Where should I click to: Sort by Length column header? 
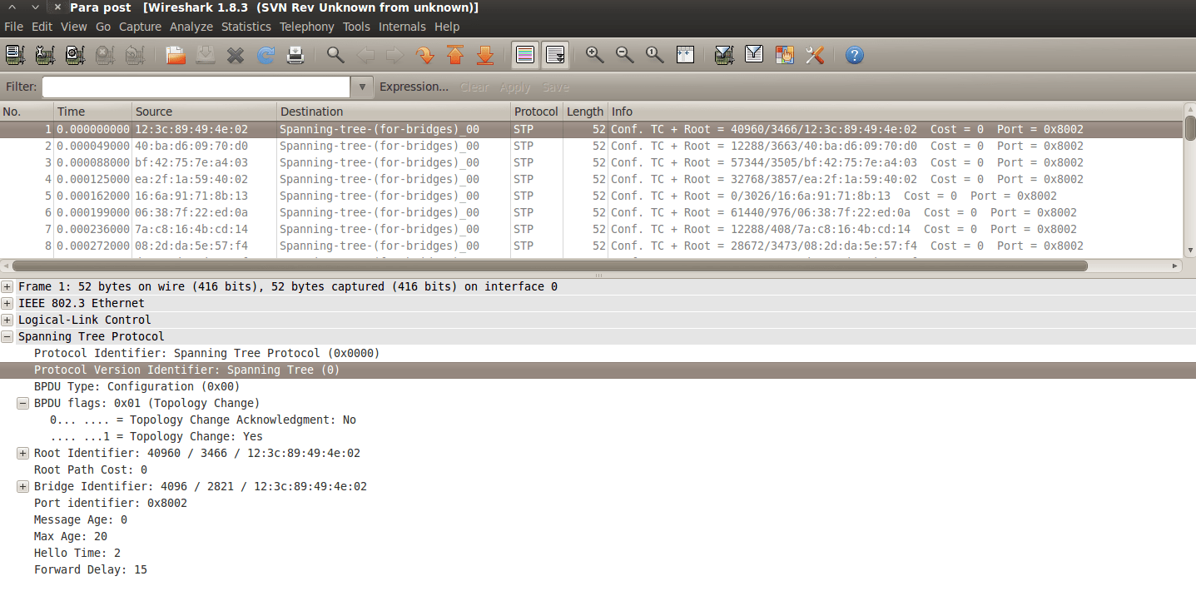pyautogui.click(x=585, y=112)
